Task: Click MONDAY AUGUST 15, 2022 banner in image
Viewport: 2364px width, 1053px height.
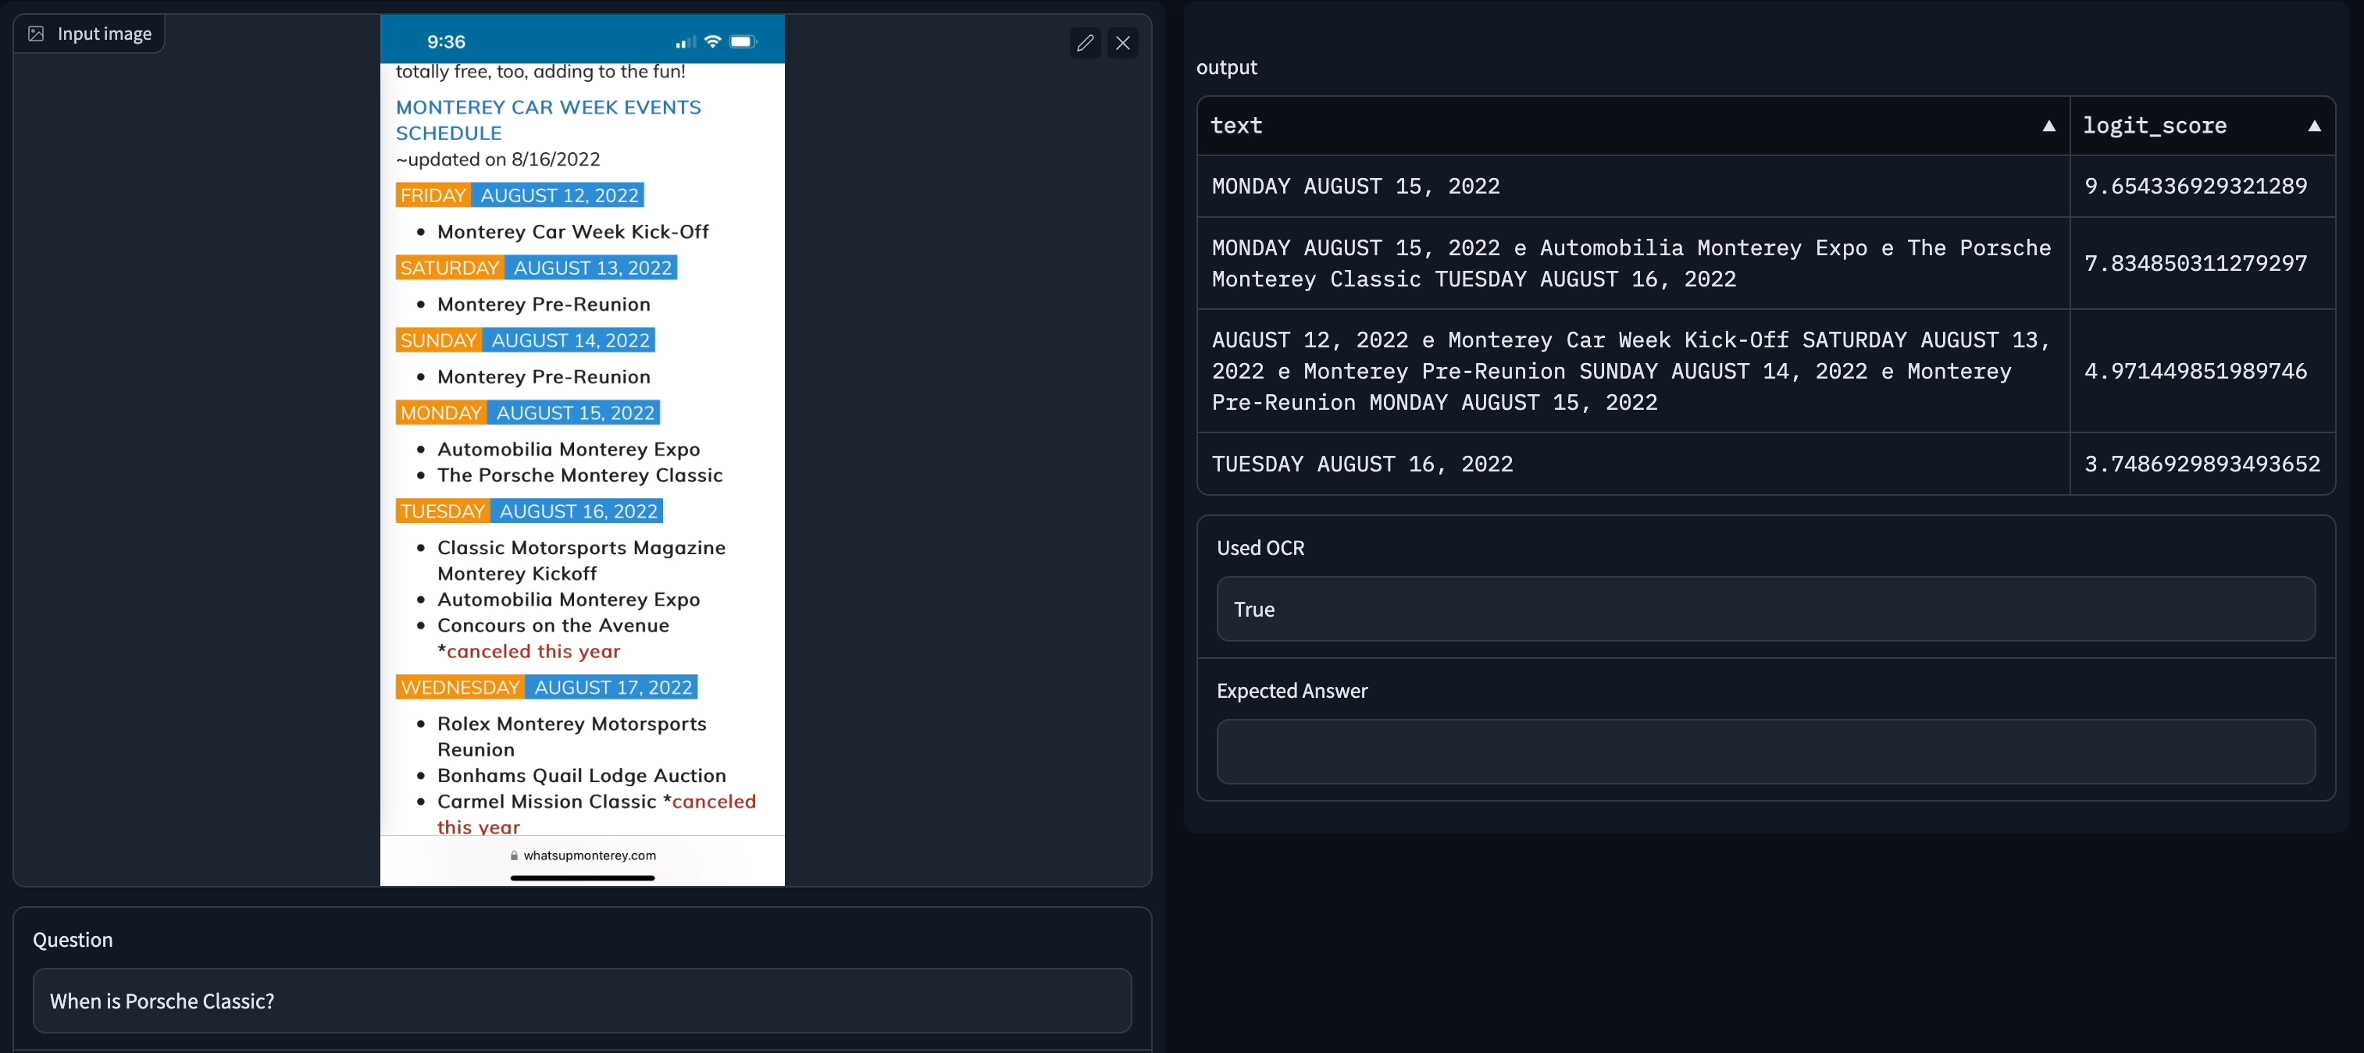Action: [528, 413]
